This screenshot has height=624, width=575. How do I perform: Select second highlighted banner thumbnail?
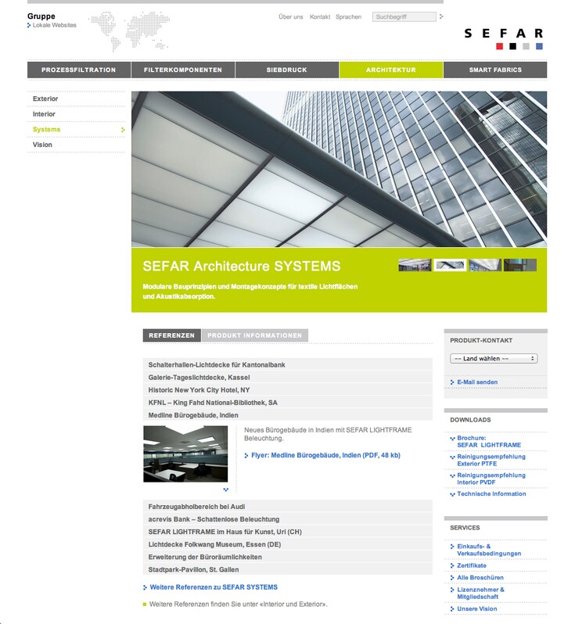[450, 265]
